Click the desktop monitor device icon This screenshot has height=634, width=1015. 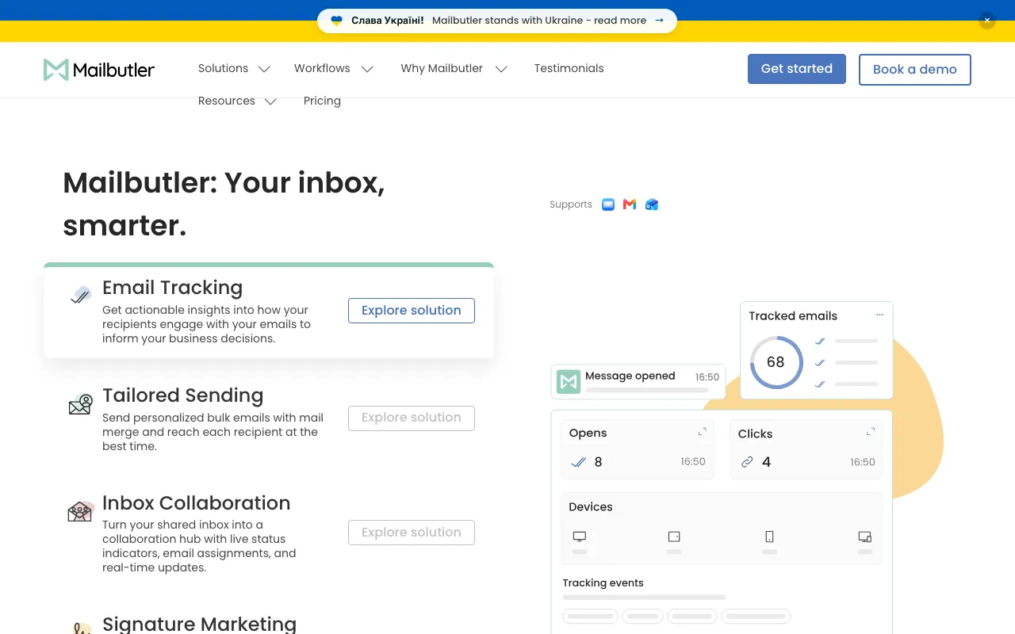click(x=580, y=537)
